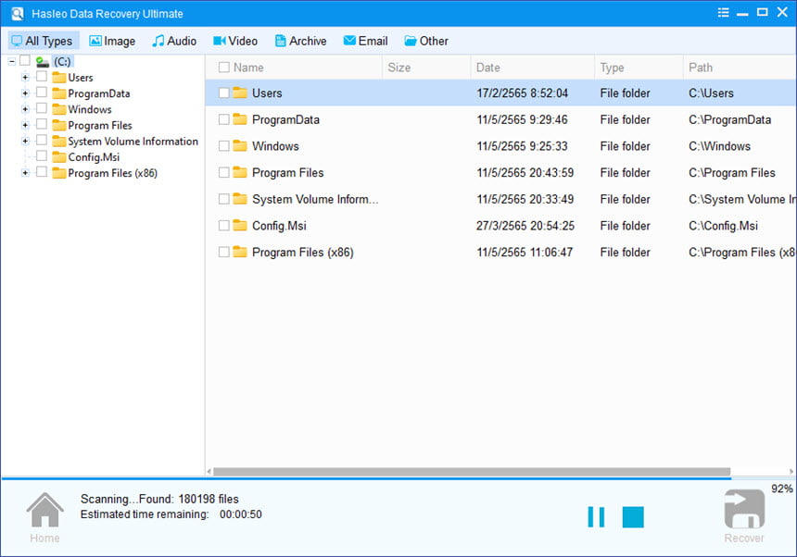Image resolution: width=797 pixels, height=557 pixels.
Task: Sort by the Size column header
Action: 426,67
